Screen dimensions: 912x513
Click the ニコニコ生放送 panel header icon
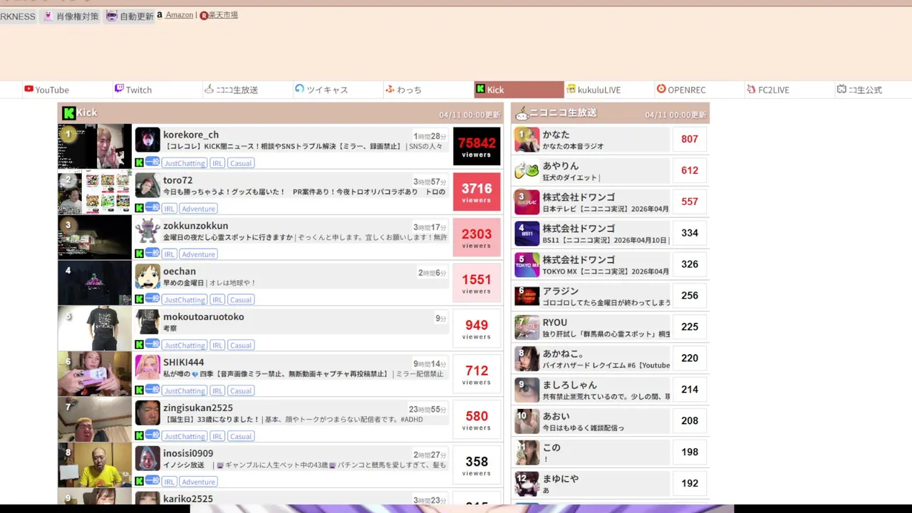coord(522,113)
